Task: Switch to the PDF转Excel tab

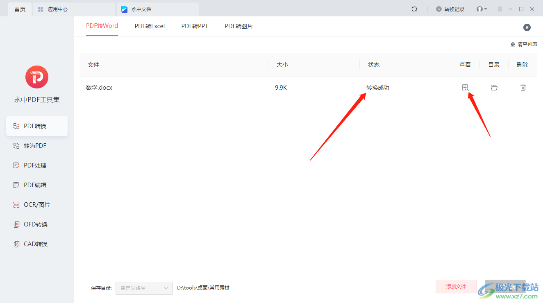Action: [x=150, y=26]
